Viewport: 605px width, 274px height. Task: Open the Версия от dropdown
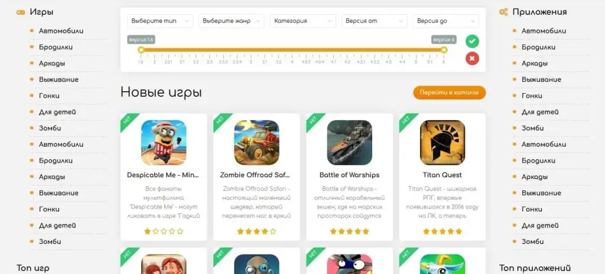374,21
